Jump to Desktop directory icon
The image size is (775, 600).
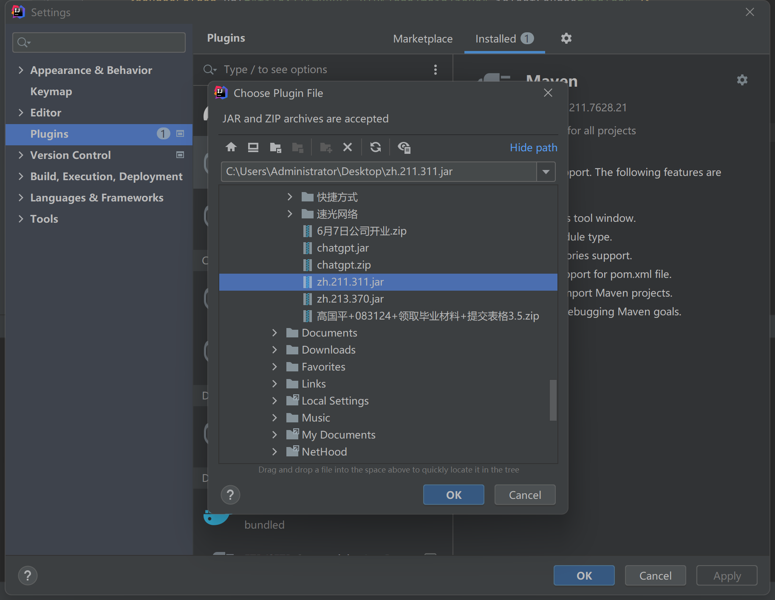coord(253,147)
